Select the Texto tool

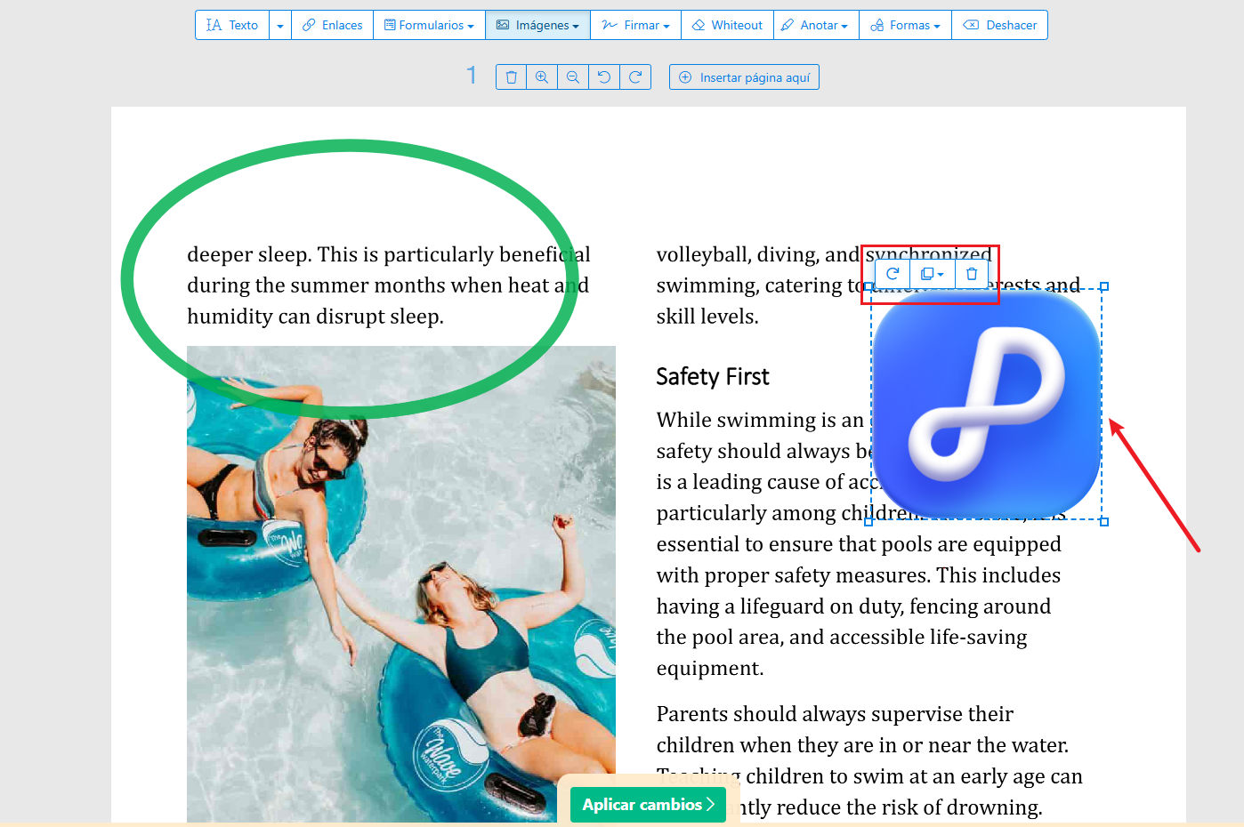232,26
